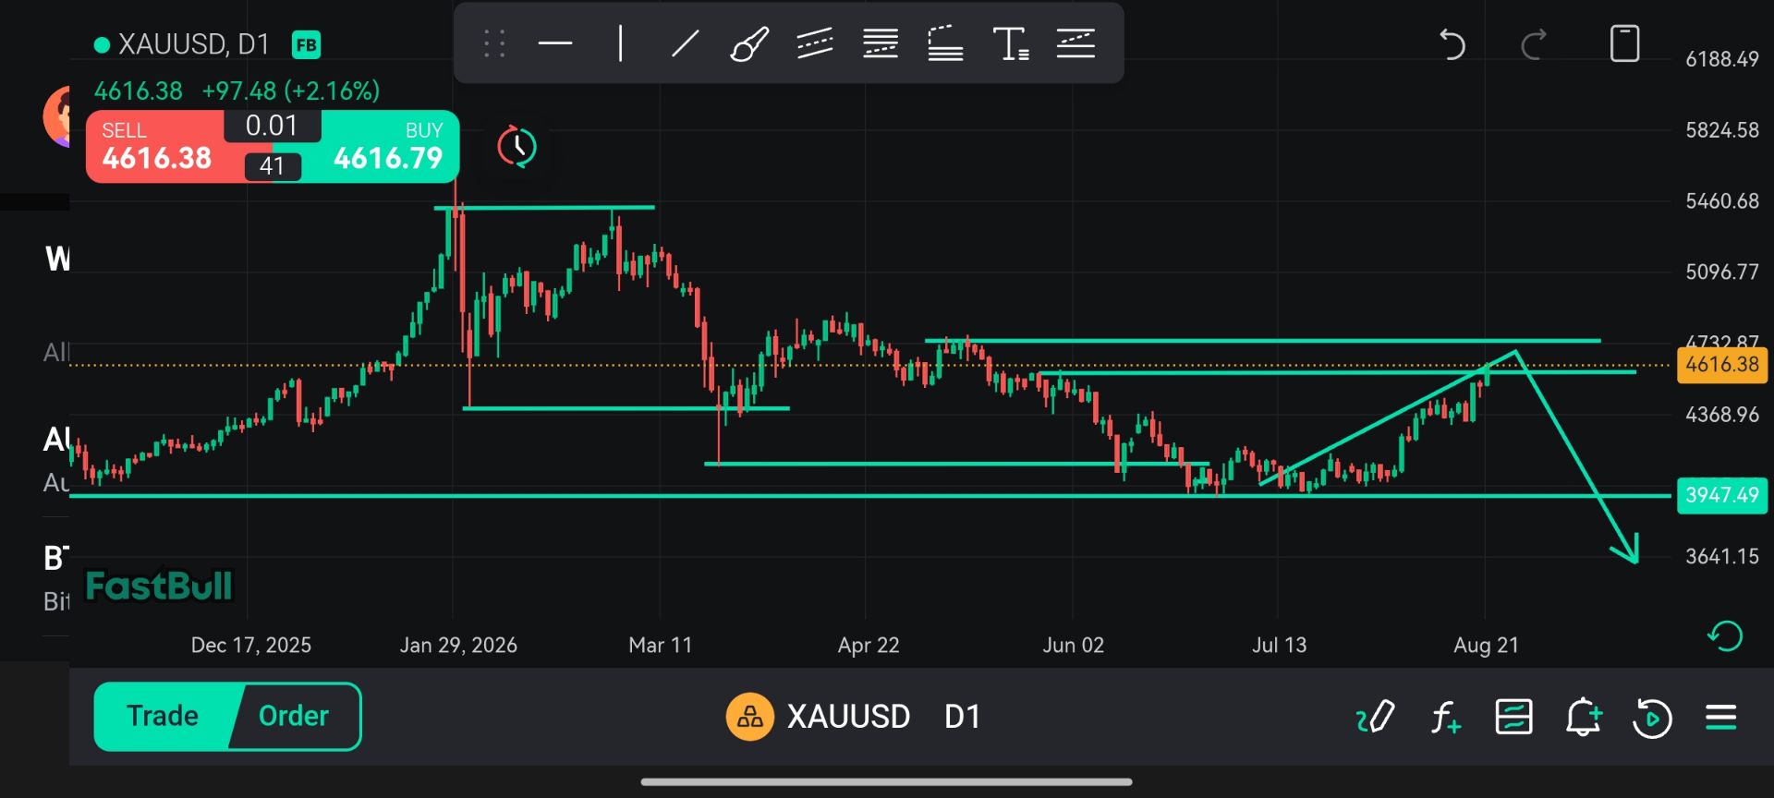The width and height of the screenshot is (1774, 798).
Task: Toggle the screen rotation icon
Action: (x=1624, y=43)
